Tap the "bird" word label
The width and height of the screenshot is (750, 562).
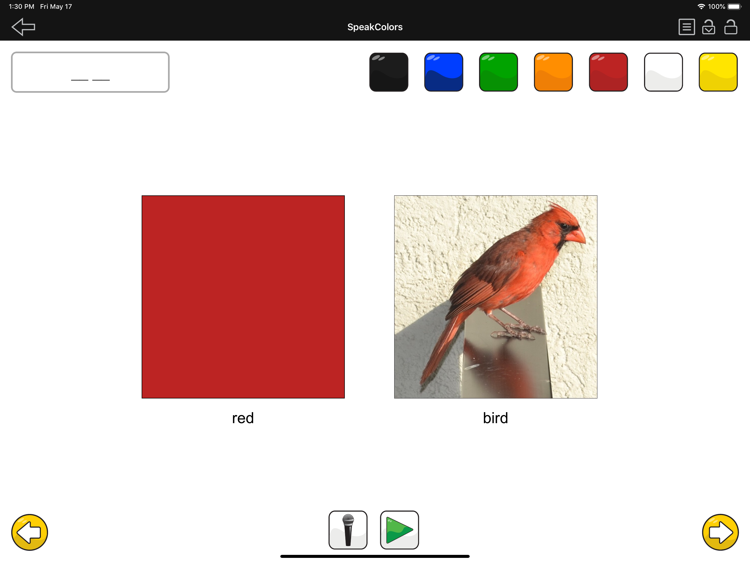pos(495,418)
